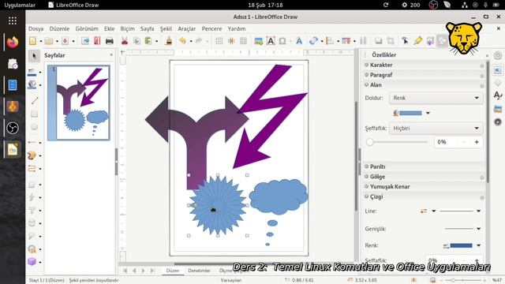Click the New document icon
This screenshot has width=505, height=284.
[x=32, y=41]
